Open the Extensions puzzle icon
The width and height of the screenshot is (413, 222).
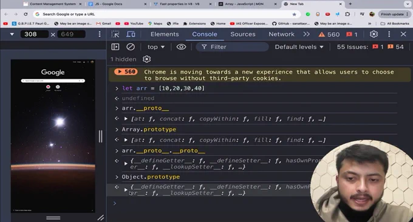(347, 14)
